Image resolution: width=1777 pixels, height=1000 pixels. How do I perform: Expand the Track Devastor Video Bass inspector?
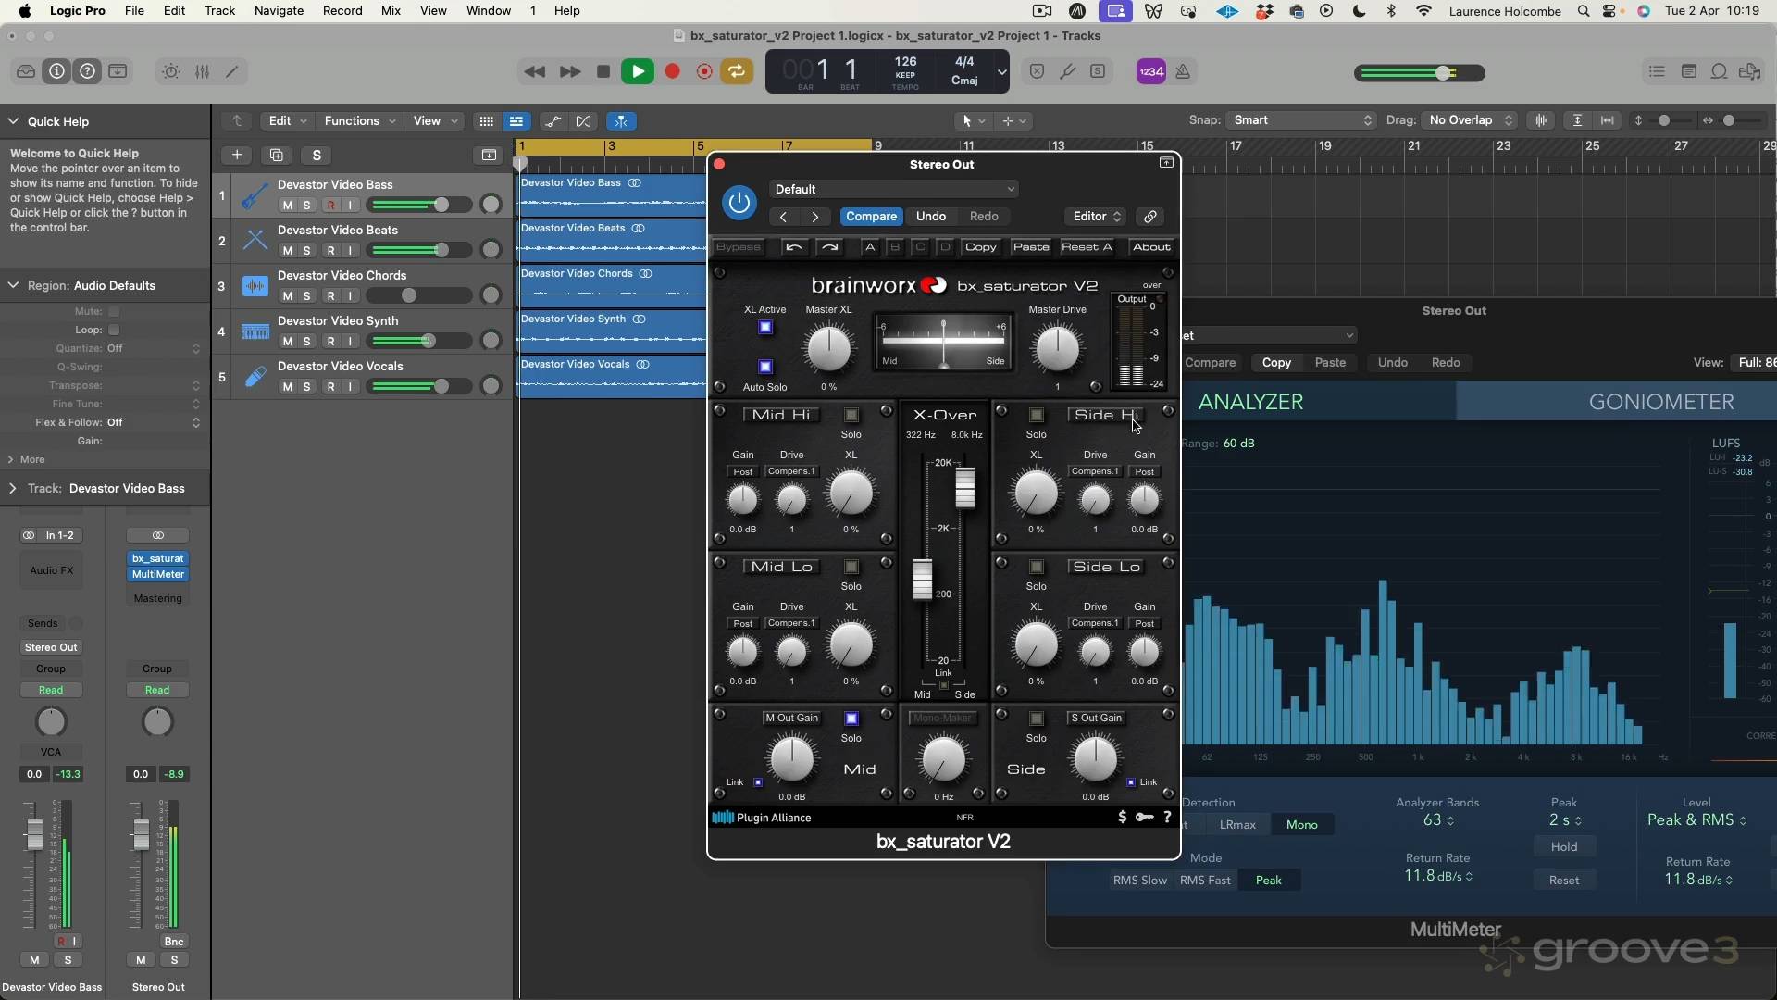tap(12, 489)
